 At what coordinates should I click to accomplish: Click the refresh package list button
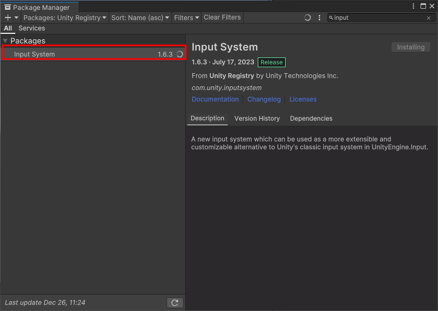click(x=175, y=303)
